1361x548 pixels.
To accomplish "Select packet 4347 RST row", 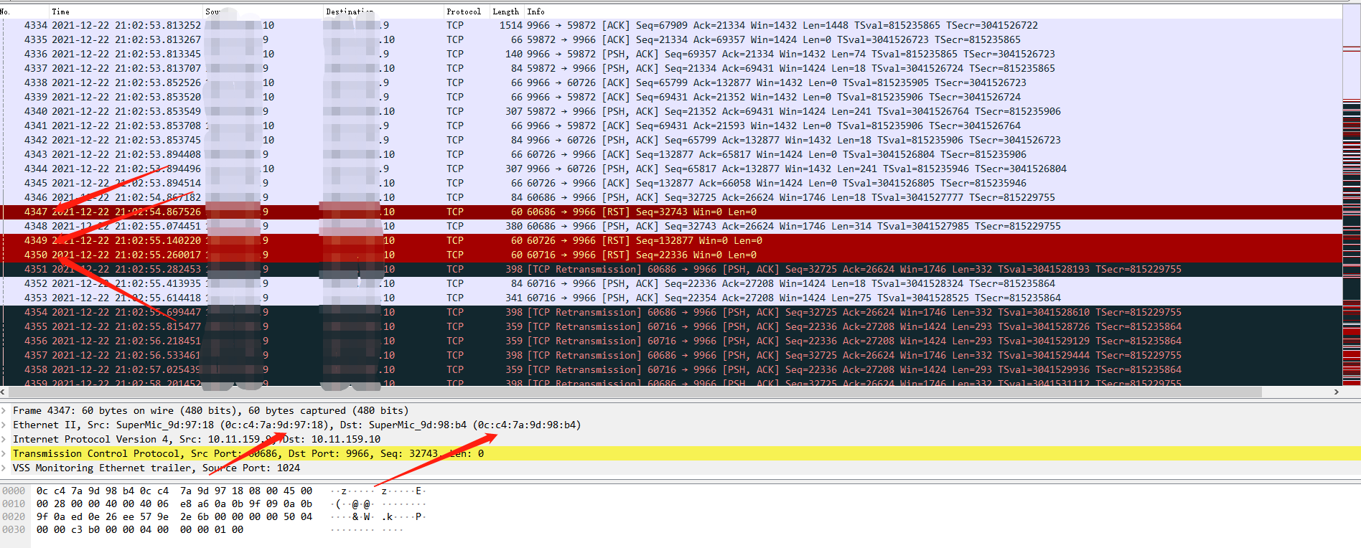I will 671,212.
